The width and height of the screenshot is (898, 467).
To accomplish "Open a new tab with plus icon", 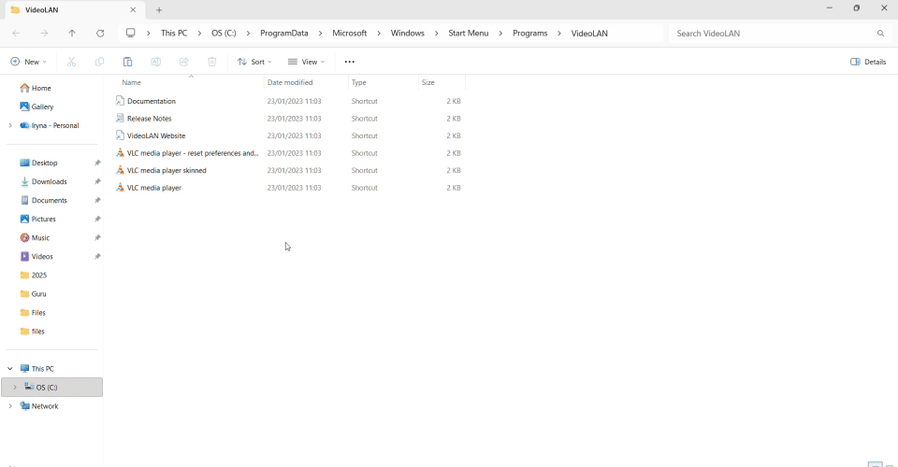I will (159, 9).
